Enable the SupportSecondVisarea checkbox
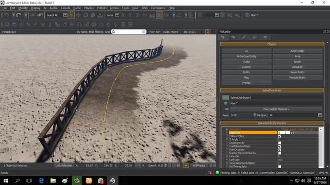The width and height of the screenshot is (330, 185). click(279, 153)
